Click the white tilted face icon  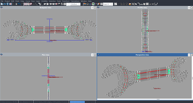(136, 4)
